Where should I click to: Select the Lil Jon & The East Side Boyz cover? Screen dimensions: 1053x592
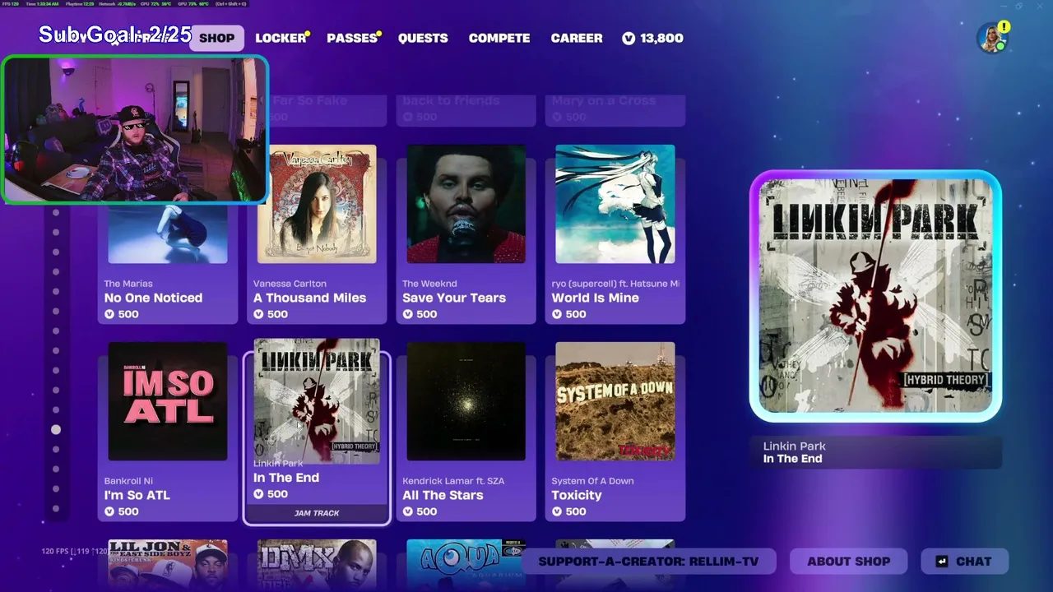168,562
